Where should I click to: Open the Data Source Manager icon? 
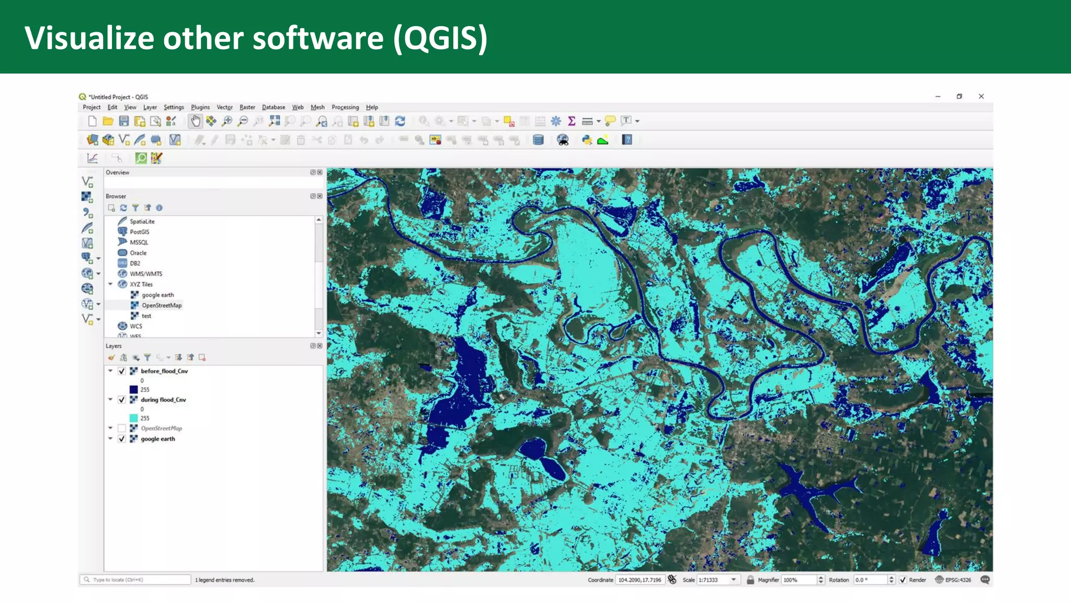(93, 140)
